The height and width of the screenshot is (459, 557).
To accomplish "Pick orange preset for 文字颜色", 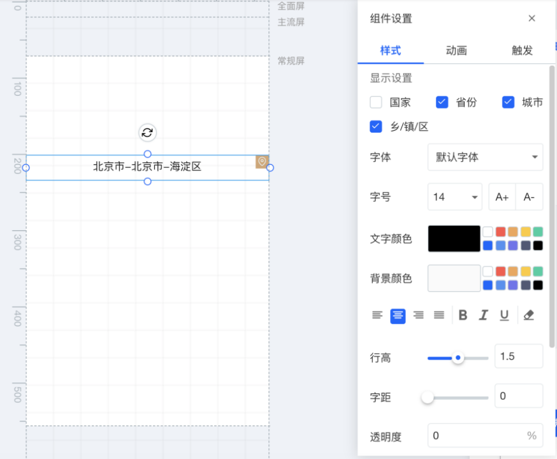I will coord(513,232).
